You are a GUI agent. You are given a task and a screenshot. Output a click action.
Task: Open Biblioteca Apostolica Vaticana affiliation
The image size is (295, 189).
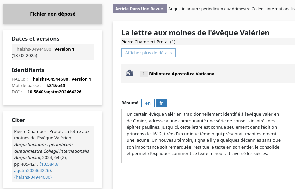[181, 74]
